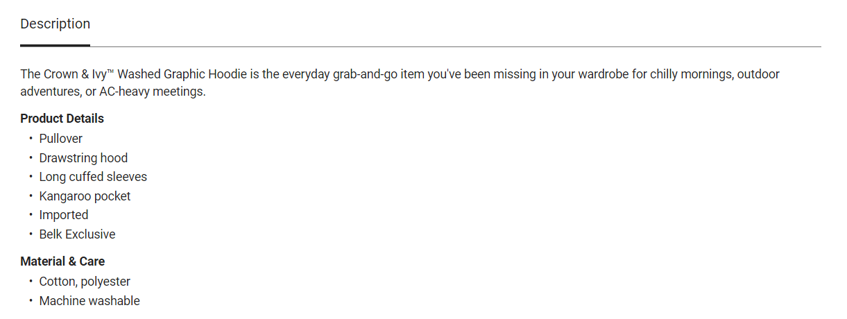The width and height of the screenshot is (847, 319).
Task: Select the Pullover list item
Action: pyautogui.click(x=60, y=139)
